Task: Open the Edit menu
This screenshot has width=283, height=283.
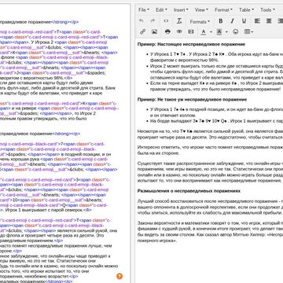Action: 161,10
